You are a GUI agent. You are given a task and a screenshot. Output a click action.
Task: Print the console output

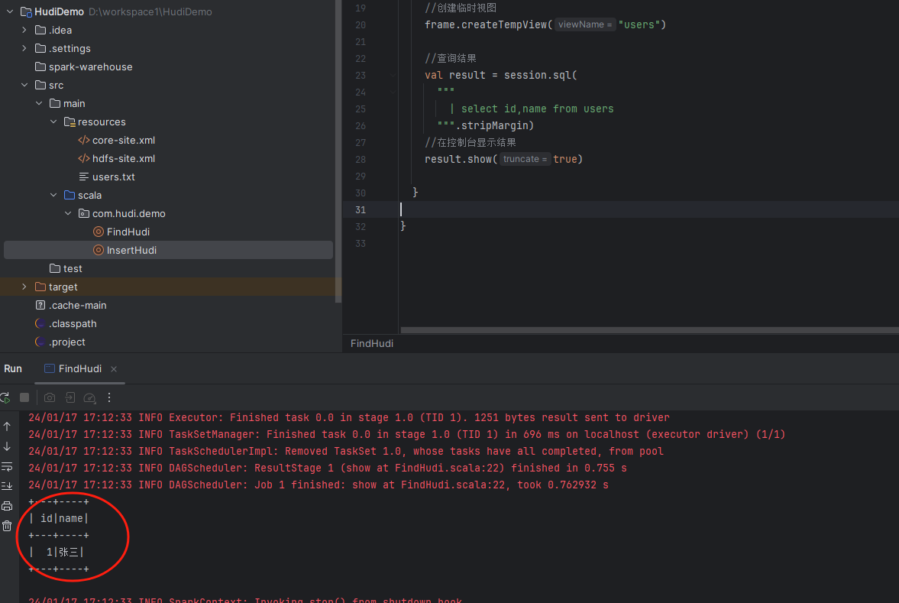[x=7, y=506]
